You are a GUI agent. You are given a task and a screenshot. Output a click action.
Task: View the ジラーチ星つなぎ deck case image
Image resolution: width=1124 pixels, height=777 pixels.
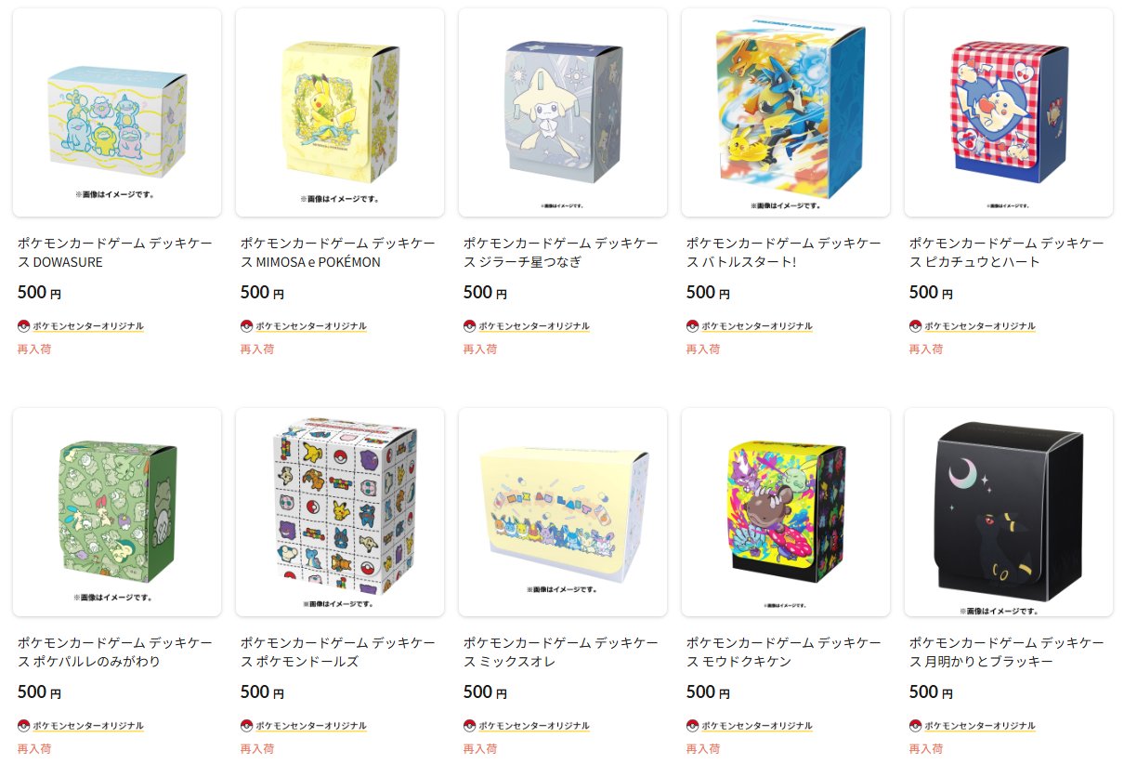(563, 112)
